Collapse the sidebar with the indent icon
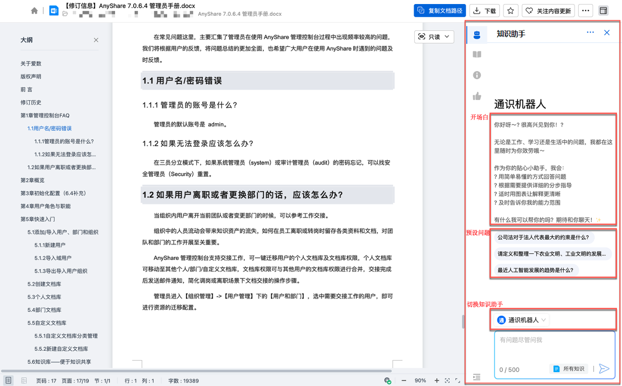 pyautogui.click(x=477, y=377)
